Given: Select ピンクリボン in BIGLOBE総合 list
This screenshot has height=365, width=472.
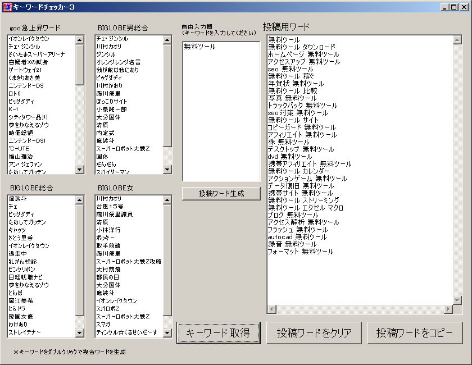Looking at the screenshot, I should pyautogui.click(x=22, y=269).
